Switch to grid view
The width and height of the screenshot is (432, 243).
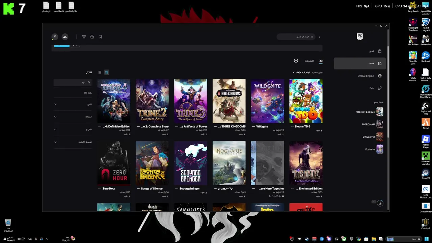click(107, 72)
